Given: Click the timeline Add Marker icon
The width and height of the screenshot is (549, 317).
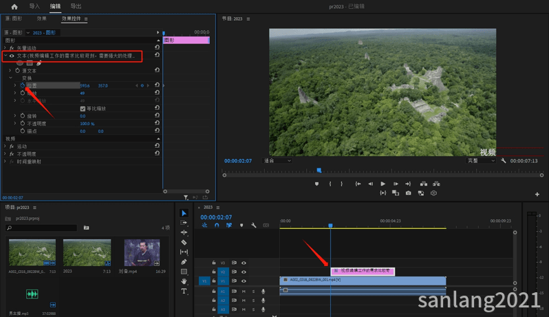Looking at the screenshot, I should tap(241, 226).
